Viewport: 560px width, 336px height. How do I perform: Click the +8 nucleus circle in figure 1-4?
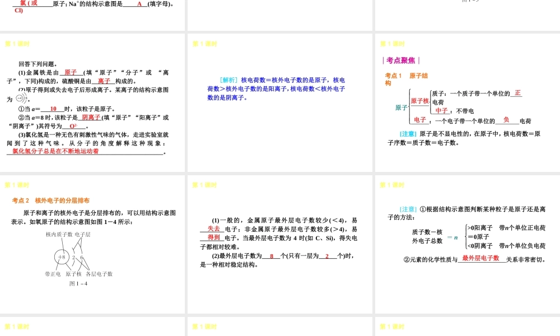coord(62,257)
